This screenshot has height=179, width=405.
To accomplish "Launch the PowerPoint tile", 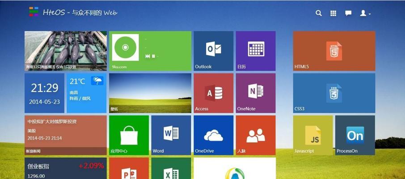I will click(x=129, y=168).
